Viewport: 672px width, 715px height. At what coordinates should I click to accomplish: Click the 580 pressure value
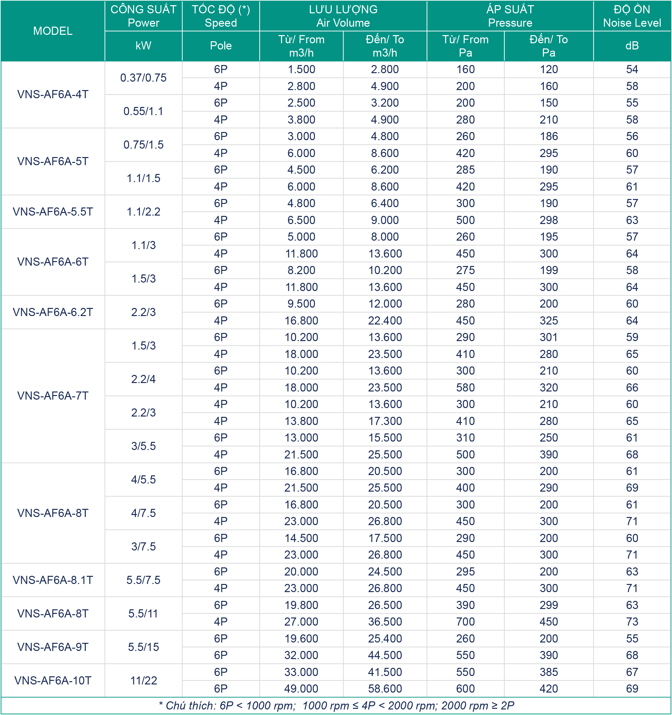465,388
